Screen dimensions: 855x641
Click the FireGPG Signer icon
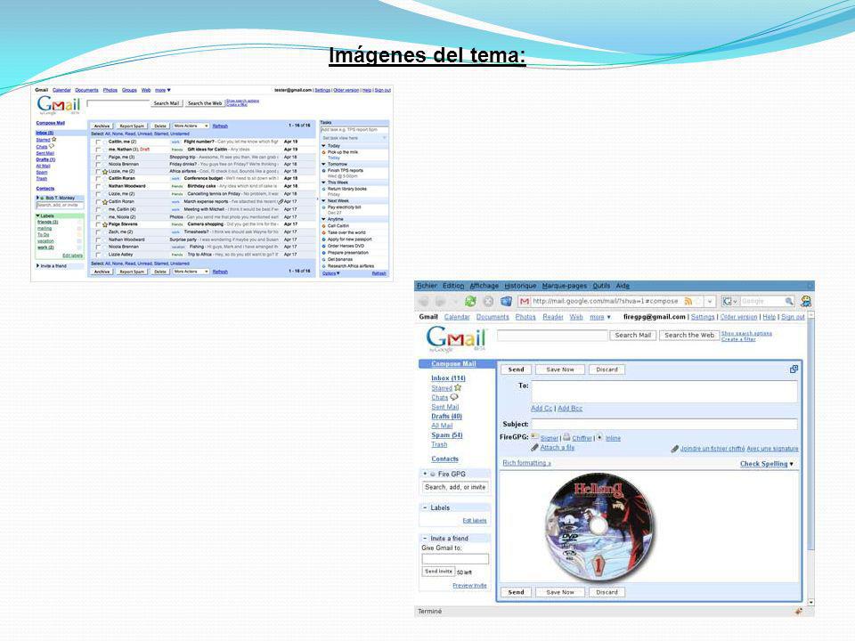point(535,436)
